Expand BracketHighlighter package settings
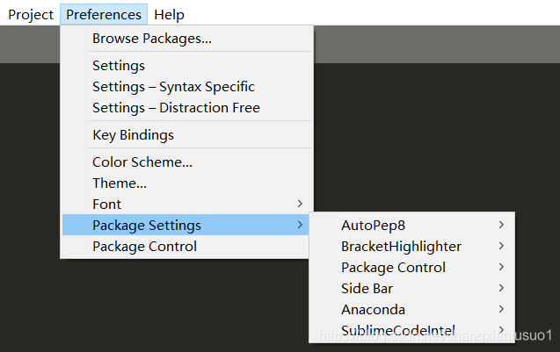 [411, 246]
